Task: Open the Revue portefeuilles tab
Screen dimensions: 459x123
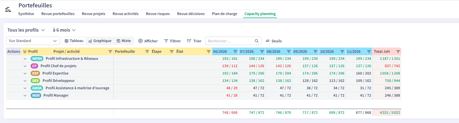Action: 58,14
